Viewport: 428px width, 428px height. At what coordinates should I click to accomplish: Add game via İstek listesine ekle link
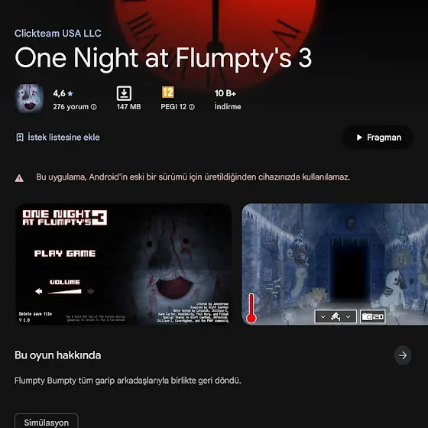pyautogui.click(x=63, y=138)
